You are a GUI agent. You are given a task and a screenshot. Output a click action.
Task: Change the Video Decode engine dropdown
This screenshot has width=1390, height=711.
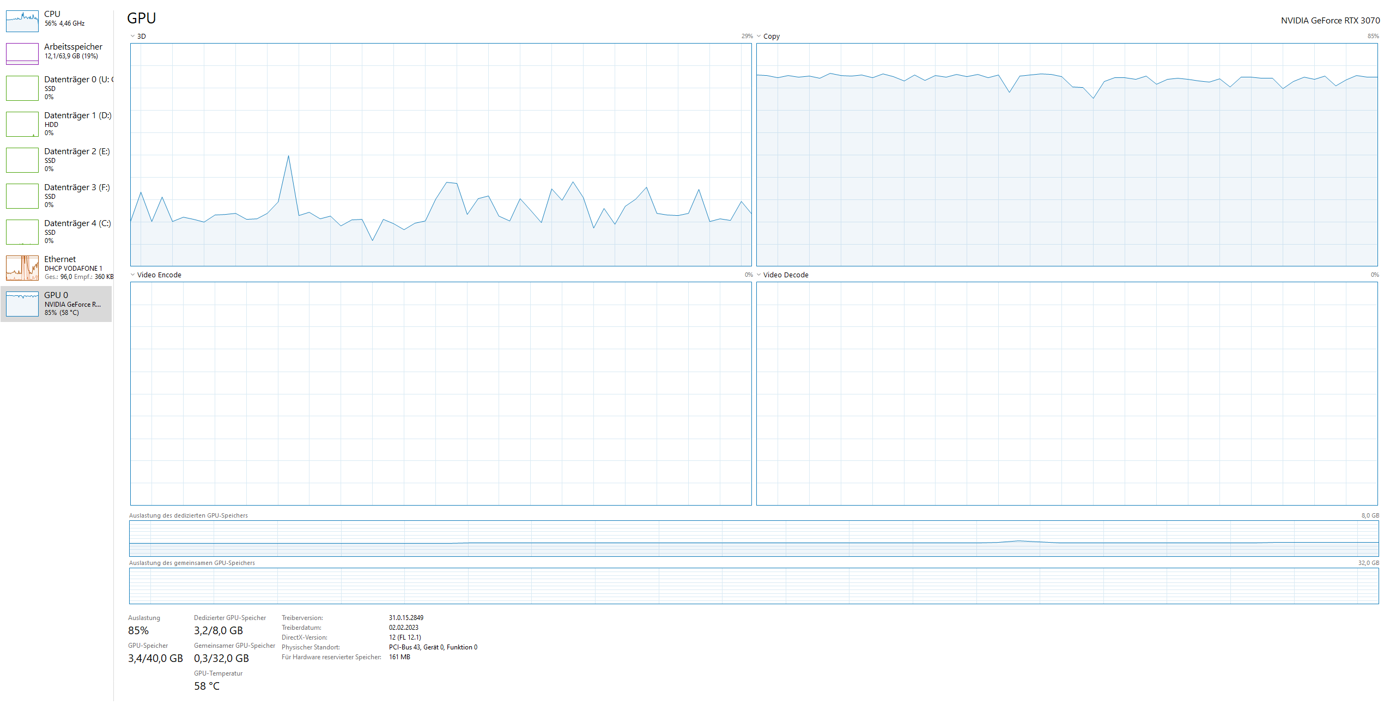point(758,275)
